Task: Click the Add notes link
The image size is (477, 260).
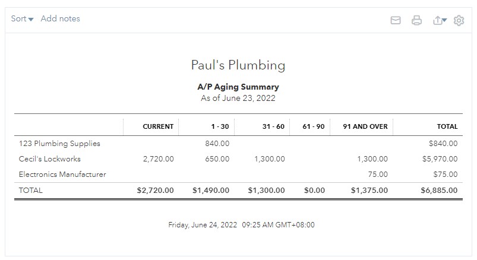Action: point(60,18)
